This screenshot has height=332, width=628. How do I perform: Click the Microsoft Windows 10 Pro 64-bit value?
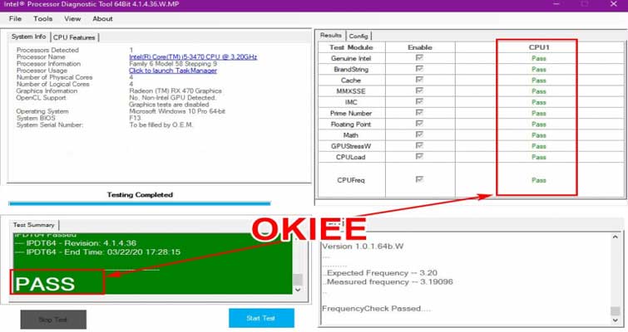(x=177, y=111)
